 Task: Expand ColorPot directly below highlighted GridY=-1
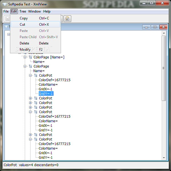(30, 98)
